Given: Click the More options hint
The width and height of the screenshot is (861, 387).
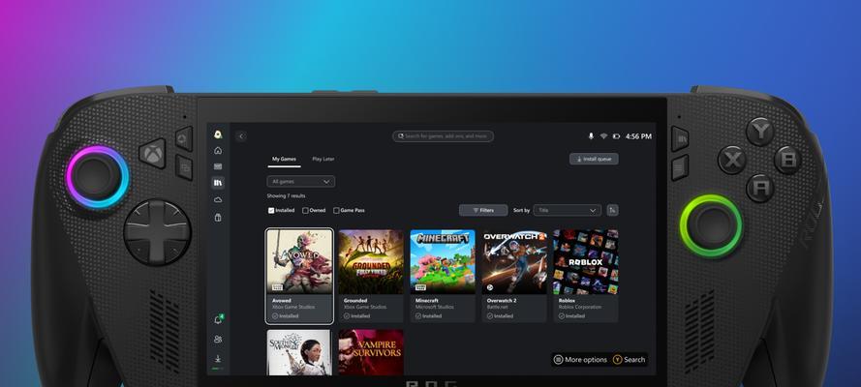Looking at the screenshot, I should tap(580, 360).
